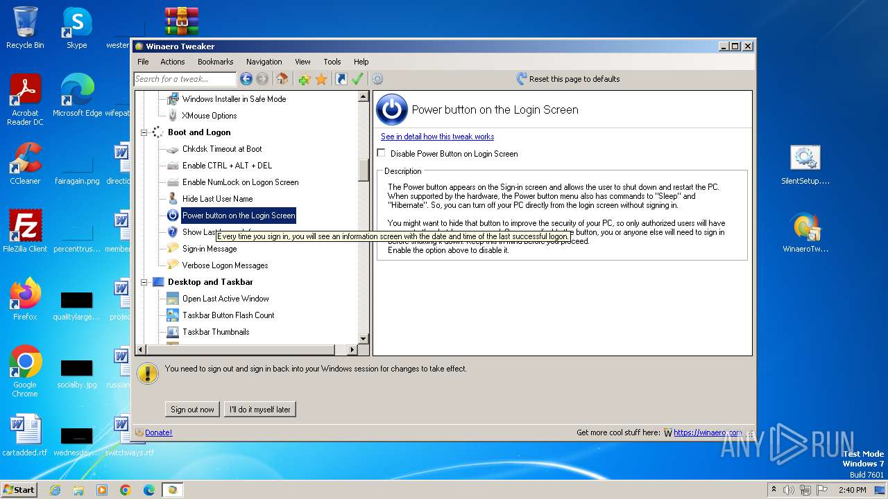This screenshot has width=888, height=499.
Task: Open the View menu
Action: click(x=302, y=62)
